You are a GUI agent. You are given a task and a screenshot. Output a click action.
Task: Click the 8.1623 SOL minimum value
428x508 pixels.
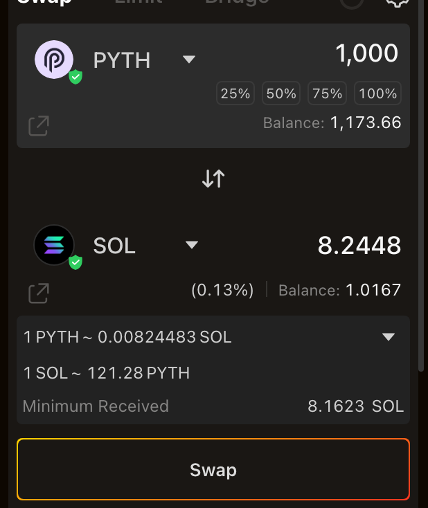pos(356,406)
